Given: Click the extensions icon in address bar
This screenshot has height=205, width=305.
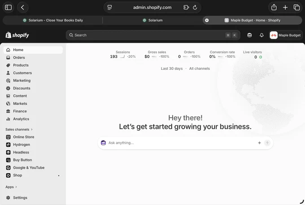Looking at the screenshot, I should 186,7.
